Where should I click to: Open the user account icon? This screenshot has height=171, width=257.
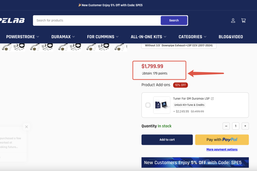tap(233, 21)
